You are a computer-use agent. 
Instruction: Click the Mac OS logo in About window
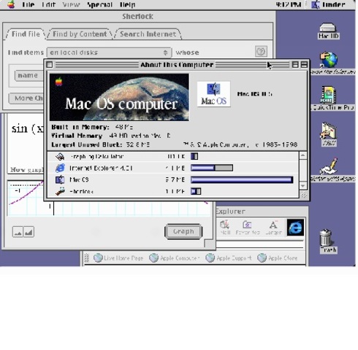pos(213,94)
